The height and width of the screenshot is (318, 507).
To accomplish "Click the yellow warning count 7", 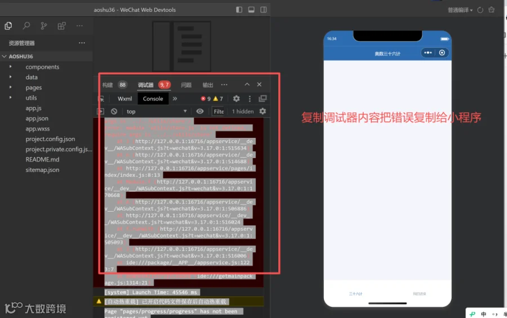I will pyautogui.click(x=218, y=98).
